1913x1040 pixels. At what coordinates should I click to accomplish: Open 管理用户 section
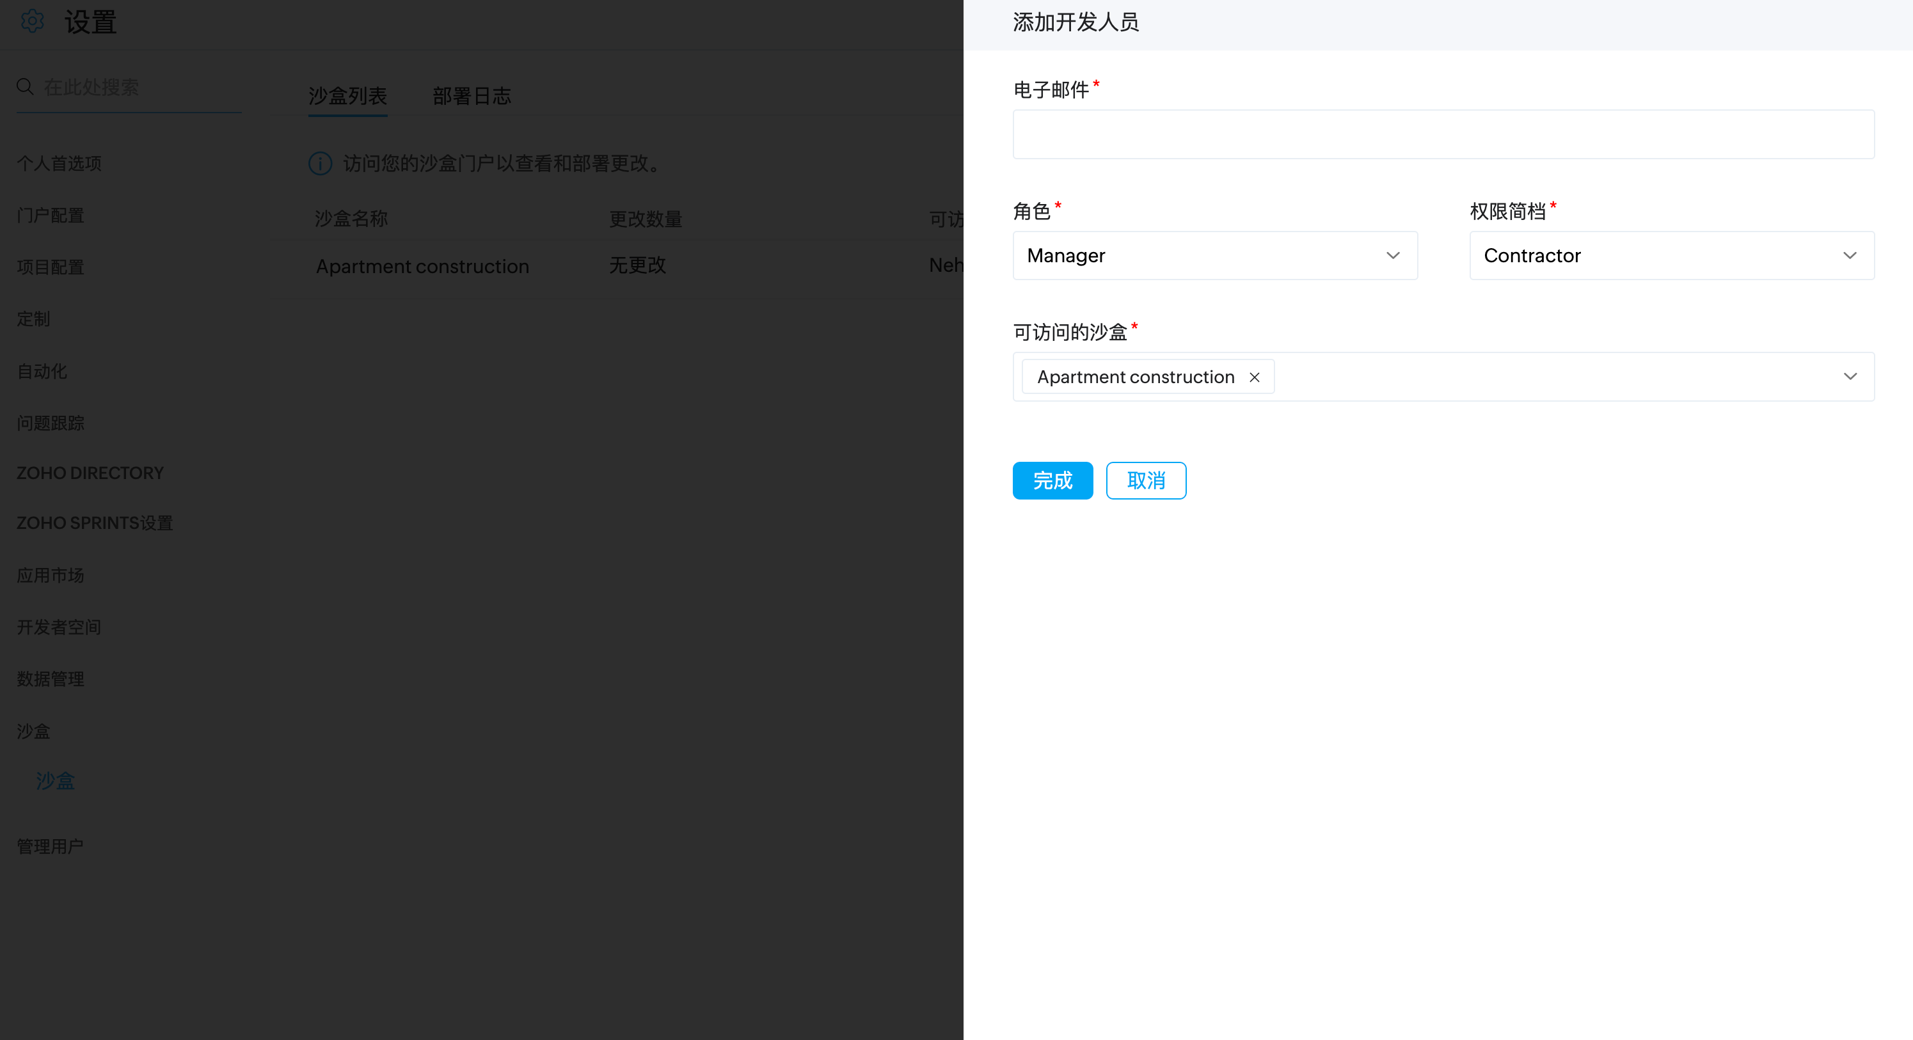(51, 846)
